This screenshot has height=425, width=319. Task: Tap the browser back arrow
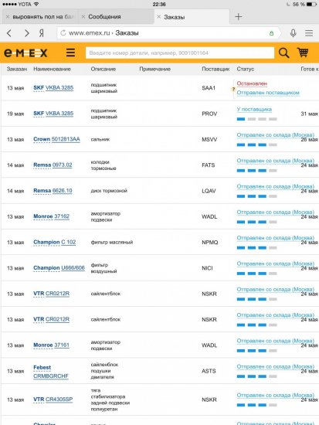[x=9, y=33]
